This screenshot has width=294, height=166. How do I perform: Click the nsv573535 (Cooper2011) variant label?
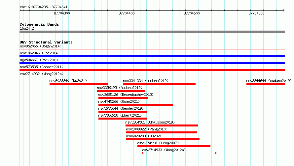coord(42,67)
